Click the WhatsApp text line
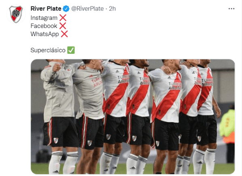The image size is (242, 176). click(x=45, y=34)
